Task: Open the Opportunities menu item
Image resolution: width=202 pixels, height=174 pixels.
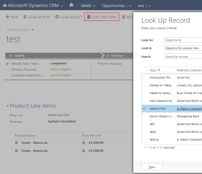Action: [x=113, y=6]
